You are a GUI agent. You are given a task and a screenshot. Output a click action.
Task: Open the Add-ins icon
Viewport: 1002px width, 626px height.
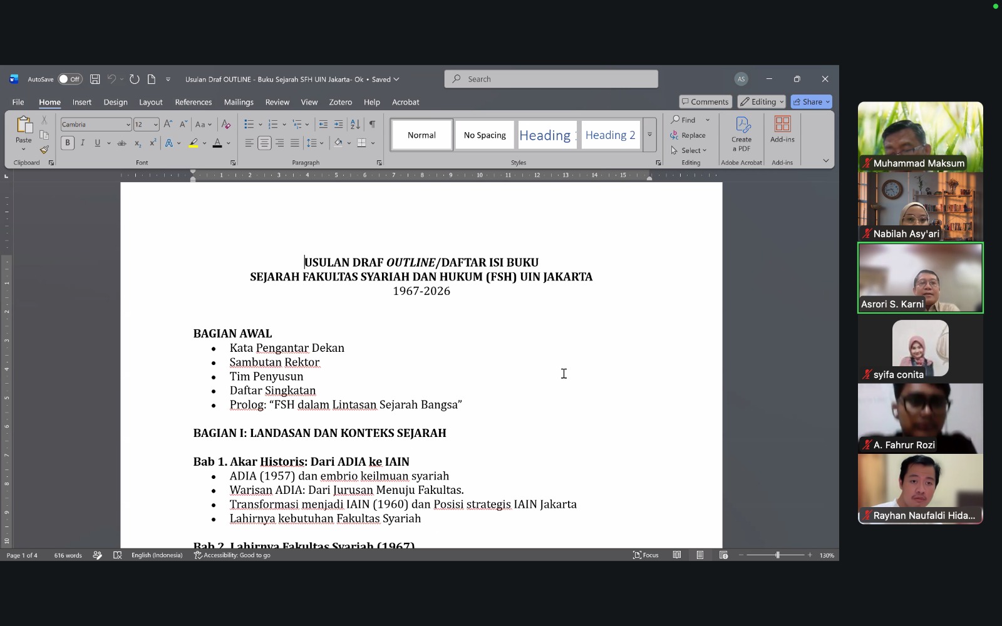(x=782, y=130)
